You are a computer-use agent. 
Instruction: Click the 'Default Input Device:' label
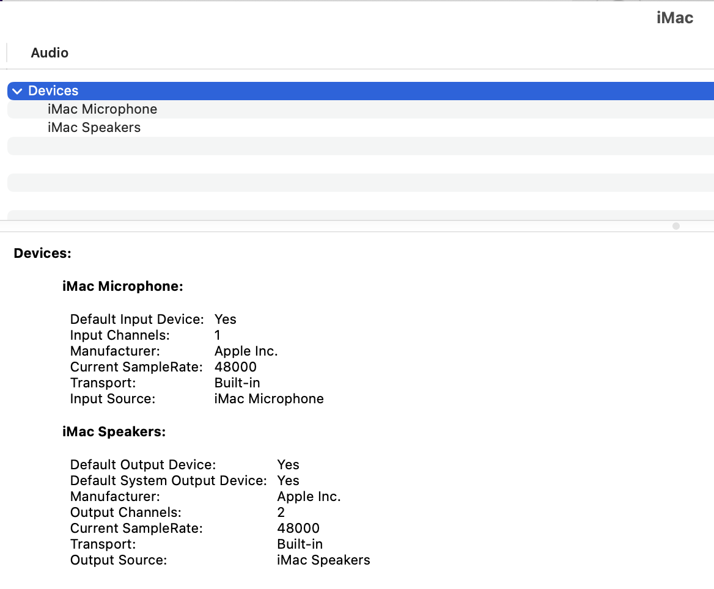tap(137, 319)
